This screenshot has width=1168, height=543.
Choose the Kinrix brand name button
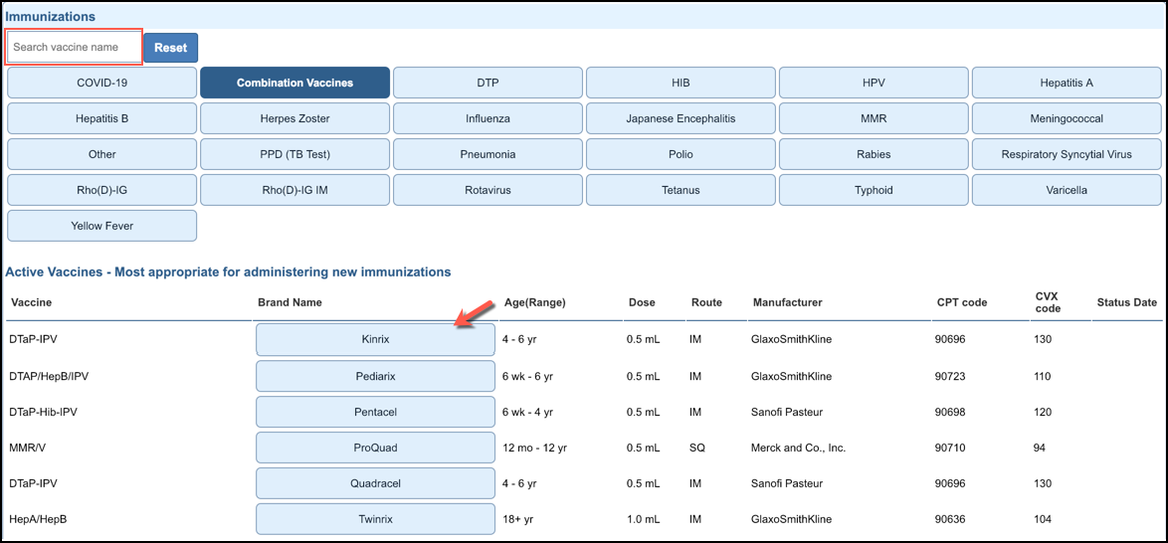pos(375,339)
